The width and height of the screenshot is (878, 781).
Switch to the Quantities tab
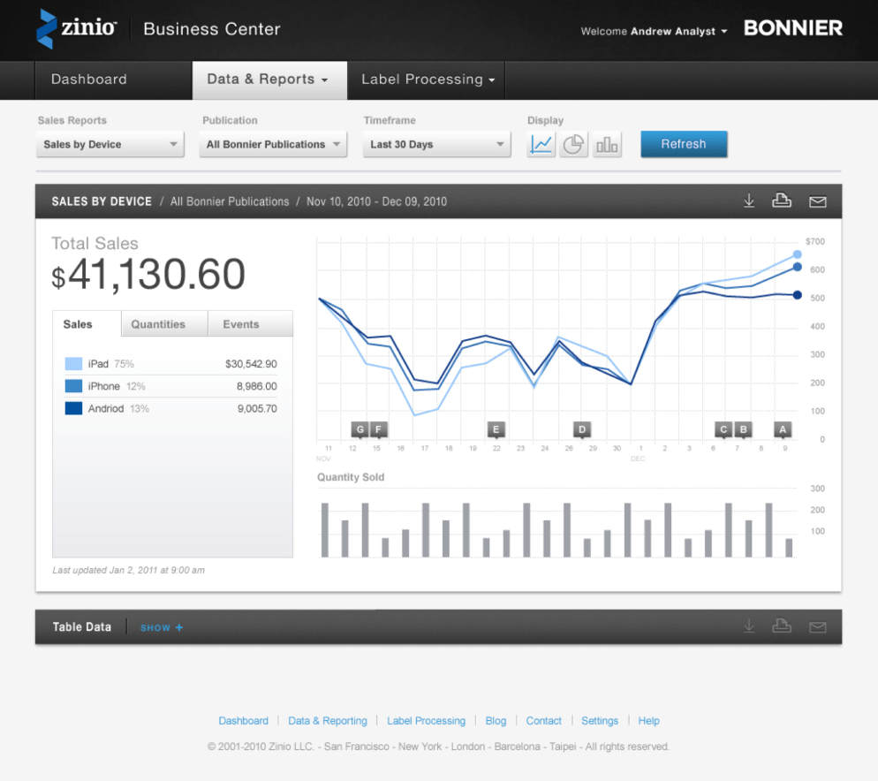tap(159, 324)
